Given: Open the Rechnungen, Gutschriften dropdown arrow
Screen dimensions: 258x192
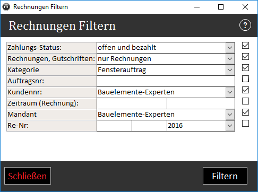Looking at the screenshot, I should tap(230, 59).
